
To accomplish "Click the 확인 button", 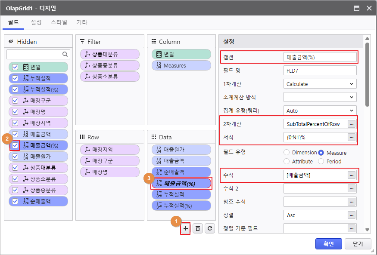I will (x=328, y=244).
